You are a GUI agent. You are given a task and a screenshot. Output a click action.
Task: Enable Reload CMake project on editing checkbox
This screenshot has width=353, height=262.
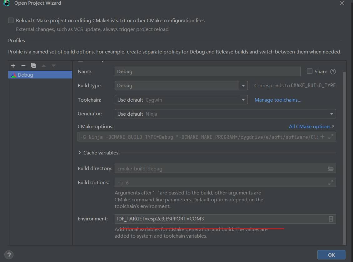pyautogui.click(x=11, y=21)
